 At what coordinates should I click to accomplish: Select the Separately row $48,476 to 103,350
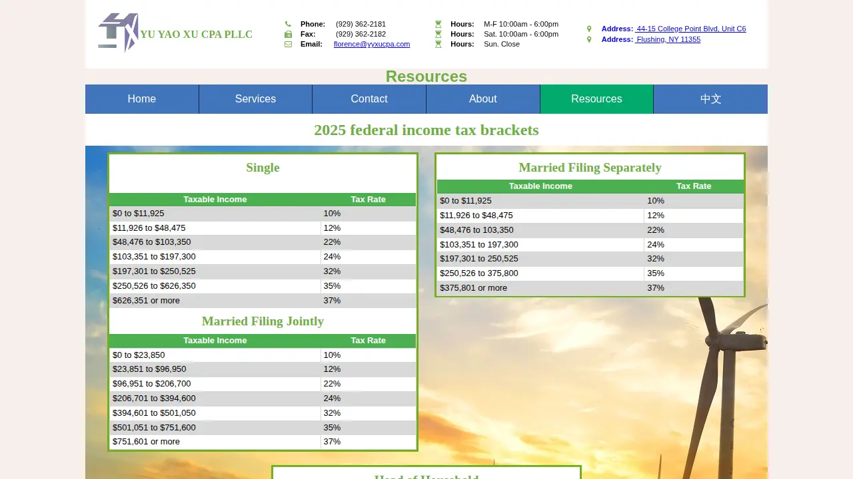click(x=590, y=230)
